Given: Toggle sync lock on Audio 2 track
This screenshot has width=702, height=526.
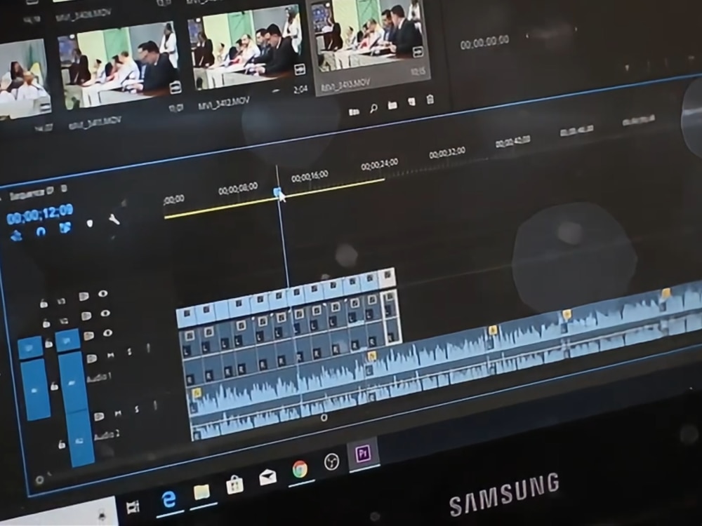Looking at the screenshot, I should pyautogui.click(x=99, y=417).
